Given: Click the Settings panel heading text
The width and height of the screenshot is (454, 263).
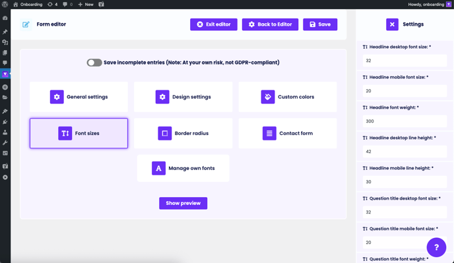Looking at the screenshot, I should coord(413,24).
